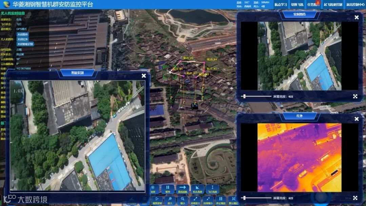The image size is (366, 206).
Task: Click the 屏幕宽度 622 label under 红外
Action: [x=283, y=198]
